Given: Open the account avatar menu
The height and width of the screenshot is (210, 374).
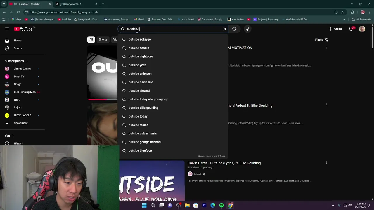Looking at the screenshot, I should pos(362,29).
